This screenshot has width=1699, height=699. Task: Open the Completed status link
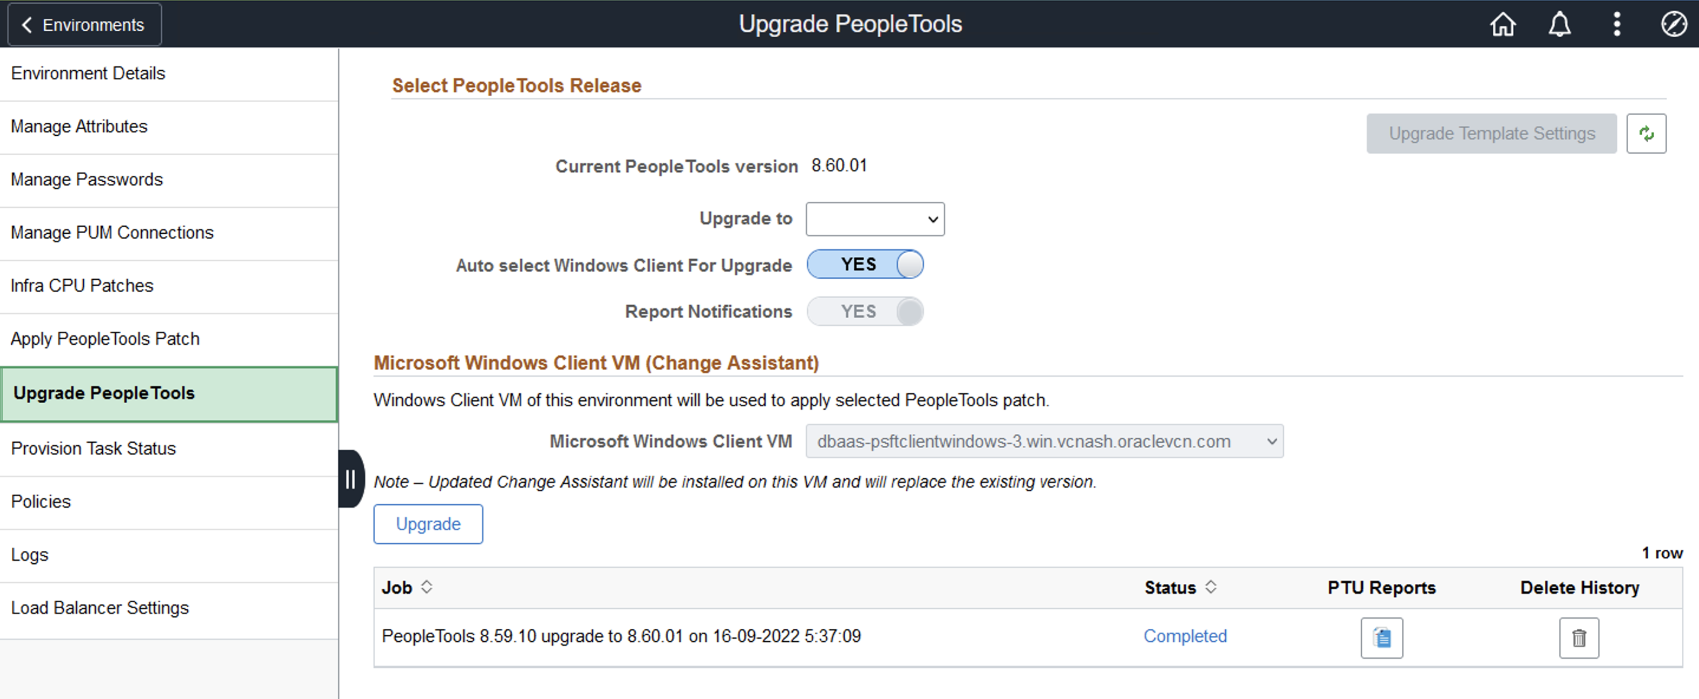pos(1184,636)
